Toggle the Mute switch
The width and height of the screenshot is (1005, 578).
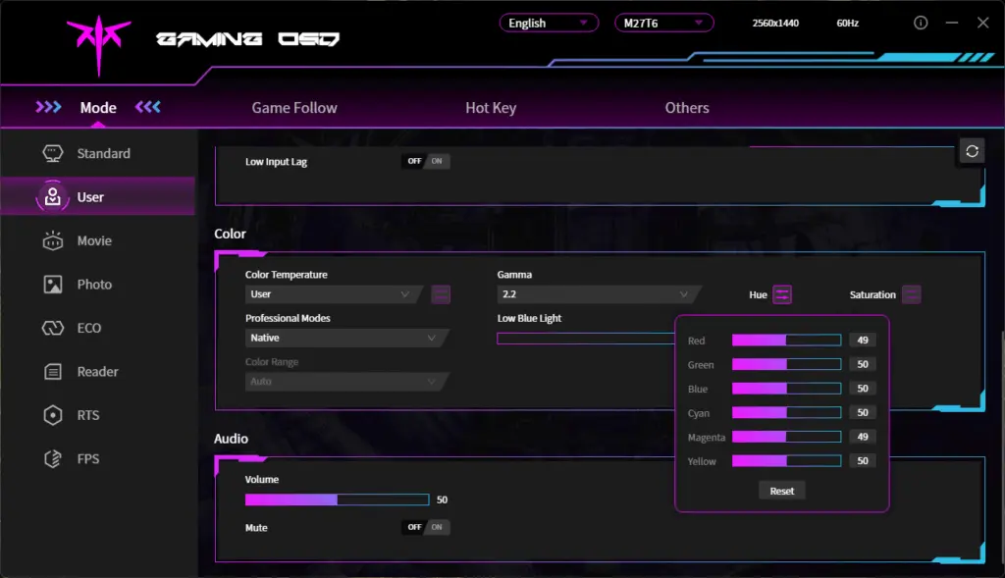click(426, 527)
